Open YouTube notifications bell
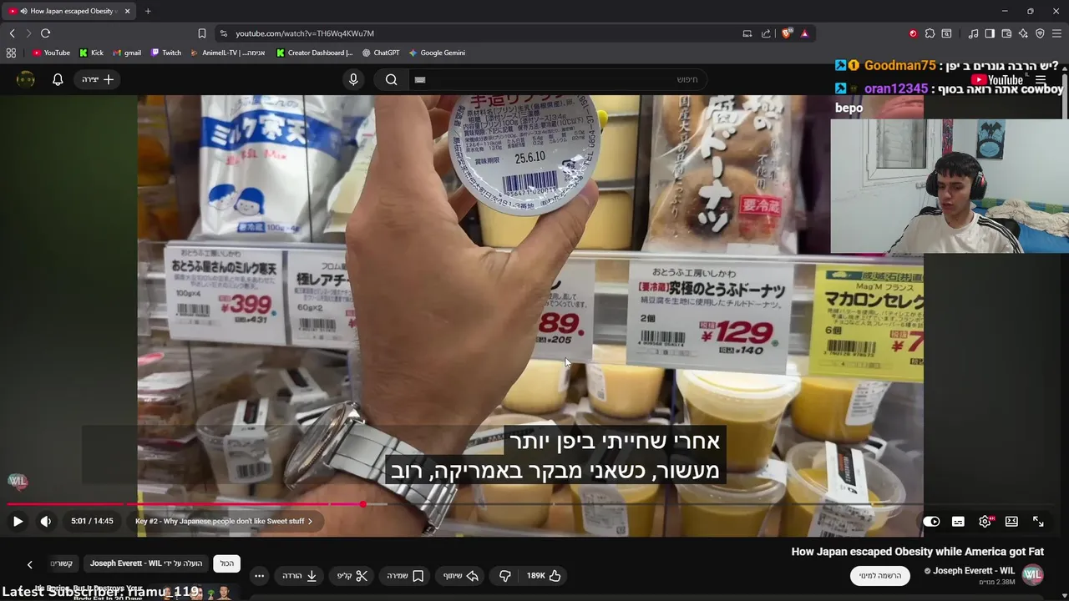The width and height of the screenshot is (1069, 601). (58, 79)
